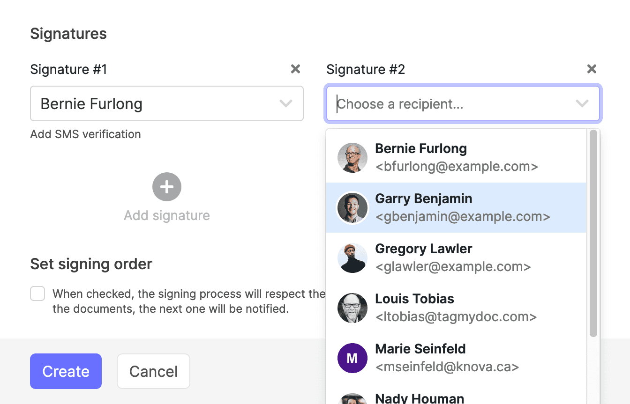Click Louis Tobias's profile photo
This screenshot has height=404, width=630.
pyautogui.click(x=352, y=308)
